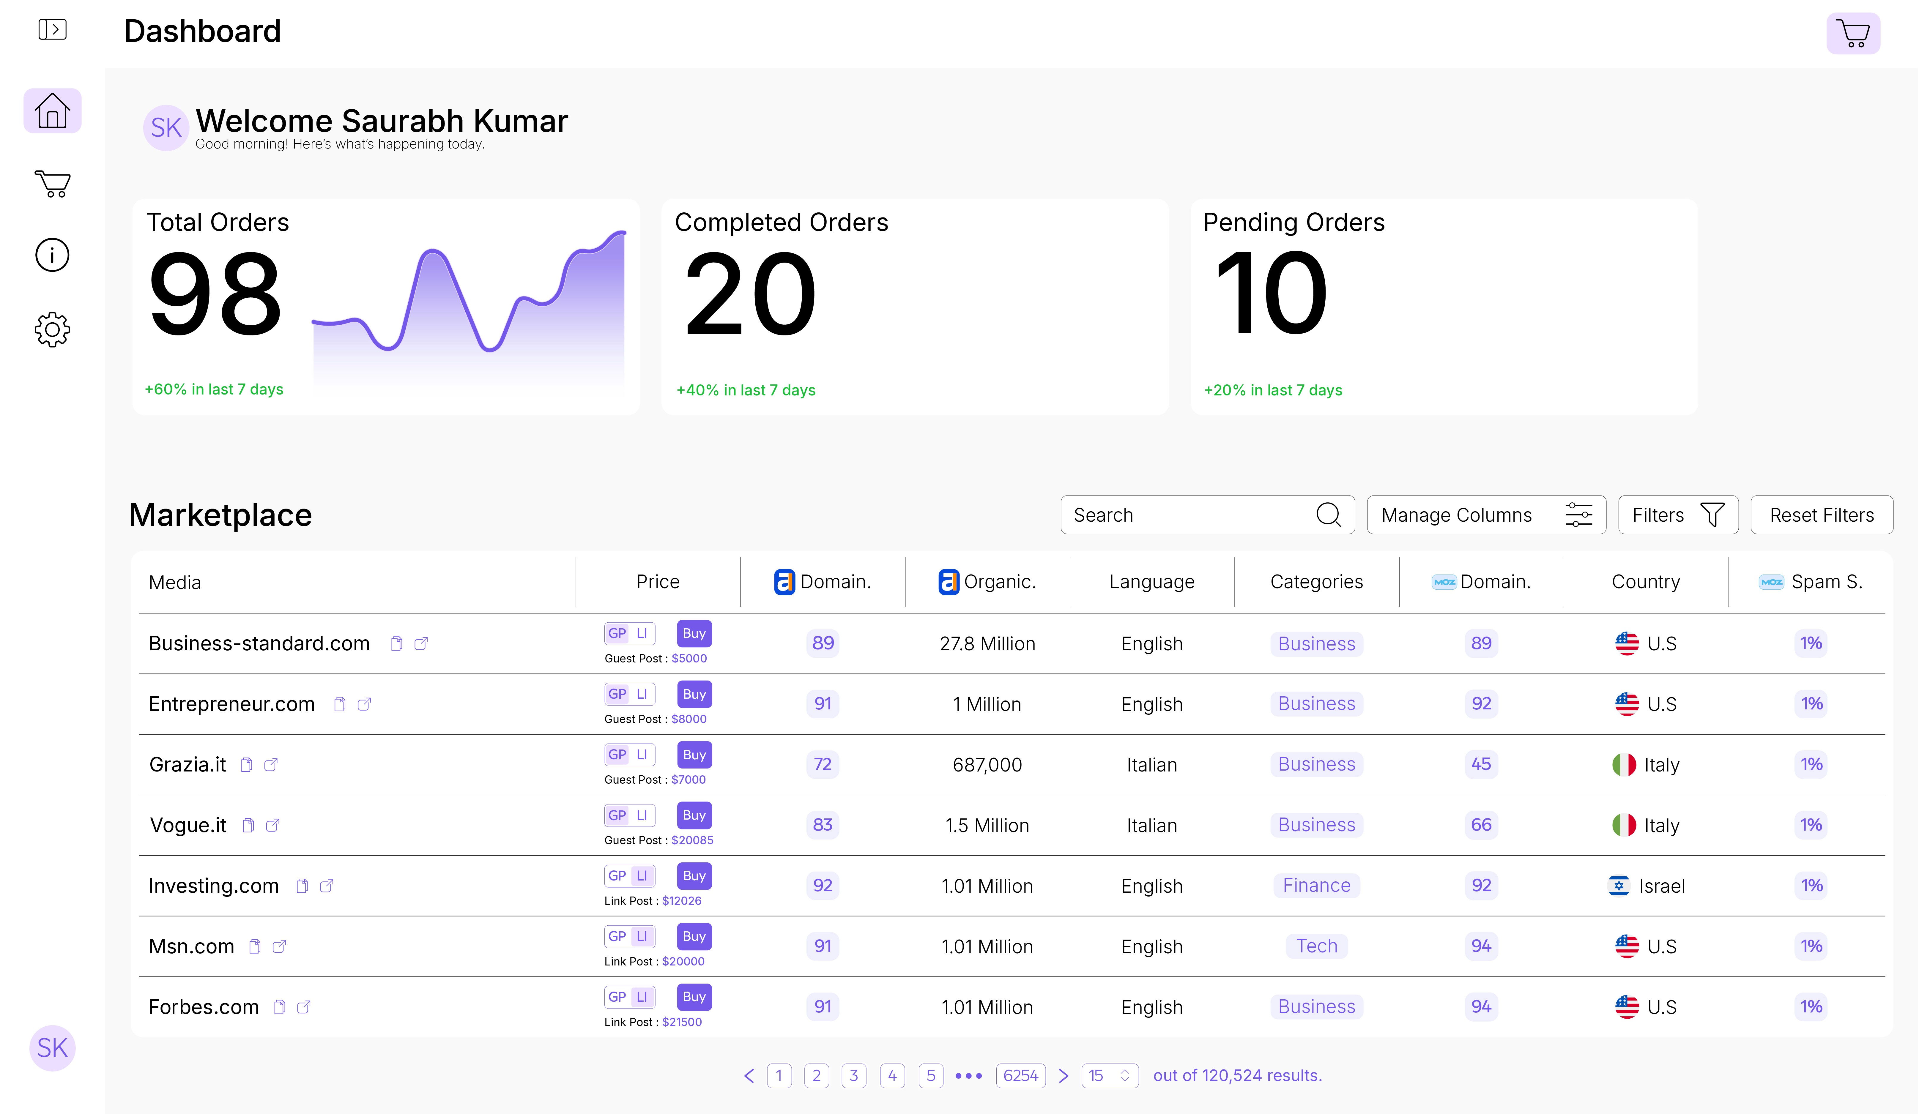The image size is (1919, 1114).
Task: Open Forbes.com external link icon
Action: tap(304, 1007)
